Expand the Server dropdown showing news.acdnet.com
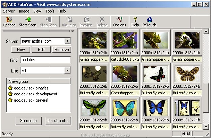The width and height of the screenshot is (211, 138). point(67,41)
